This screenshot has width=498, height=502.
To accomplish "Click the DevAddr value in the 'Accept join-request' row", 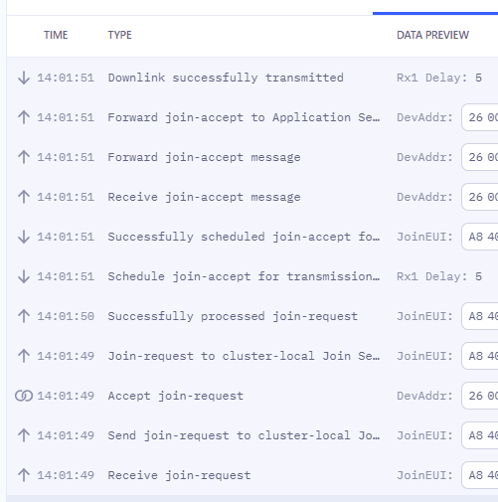I will 480,396.
